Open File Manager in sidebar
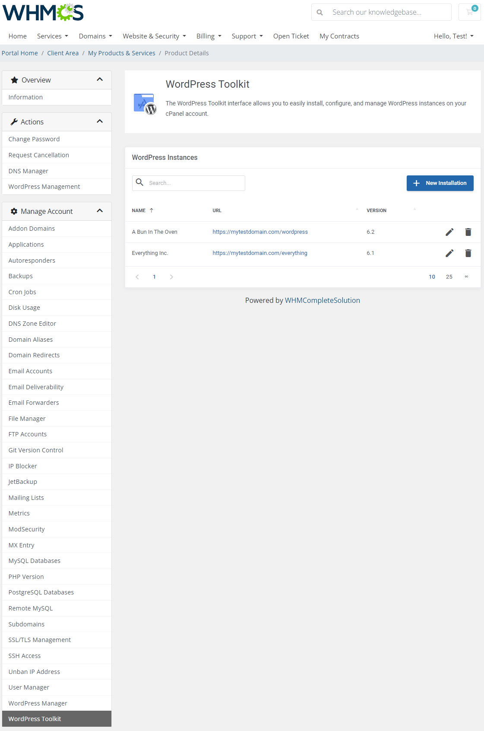This screenshot has width=484, height=731. (x=57, y=419)
